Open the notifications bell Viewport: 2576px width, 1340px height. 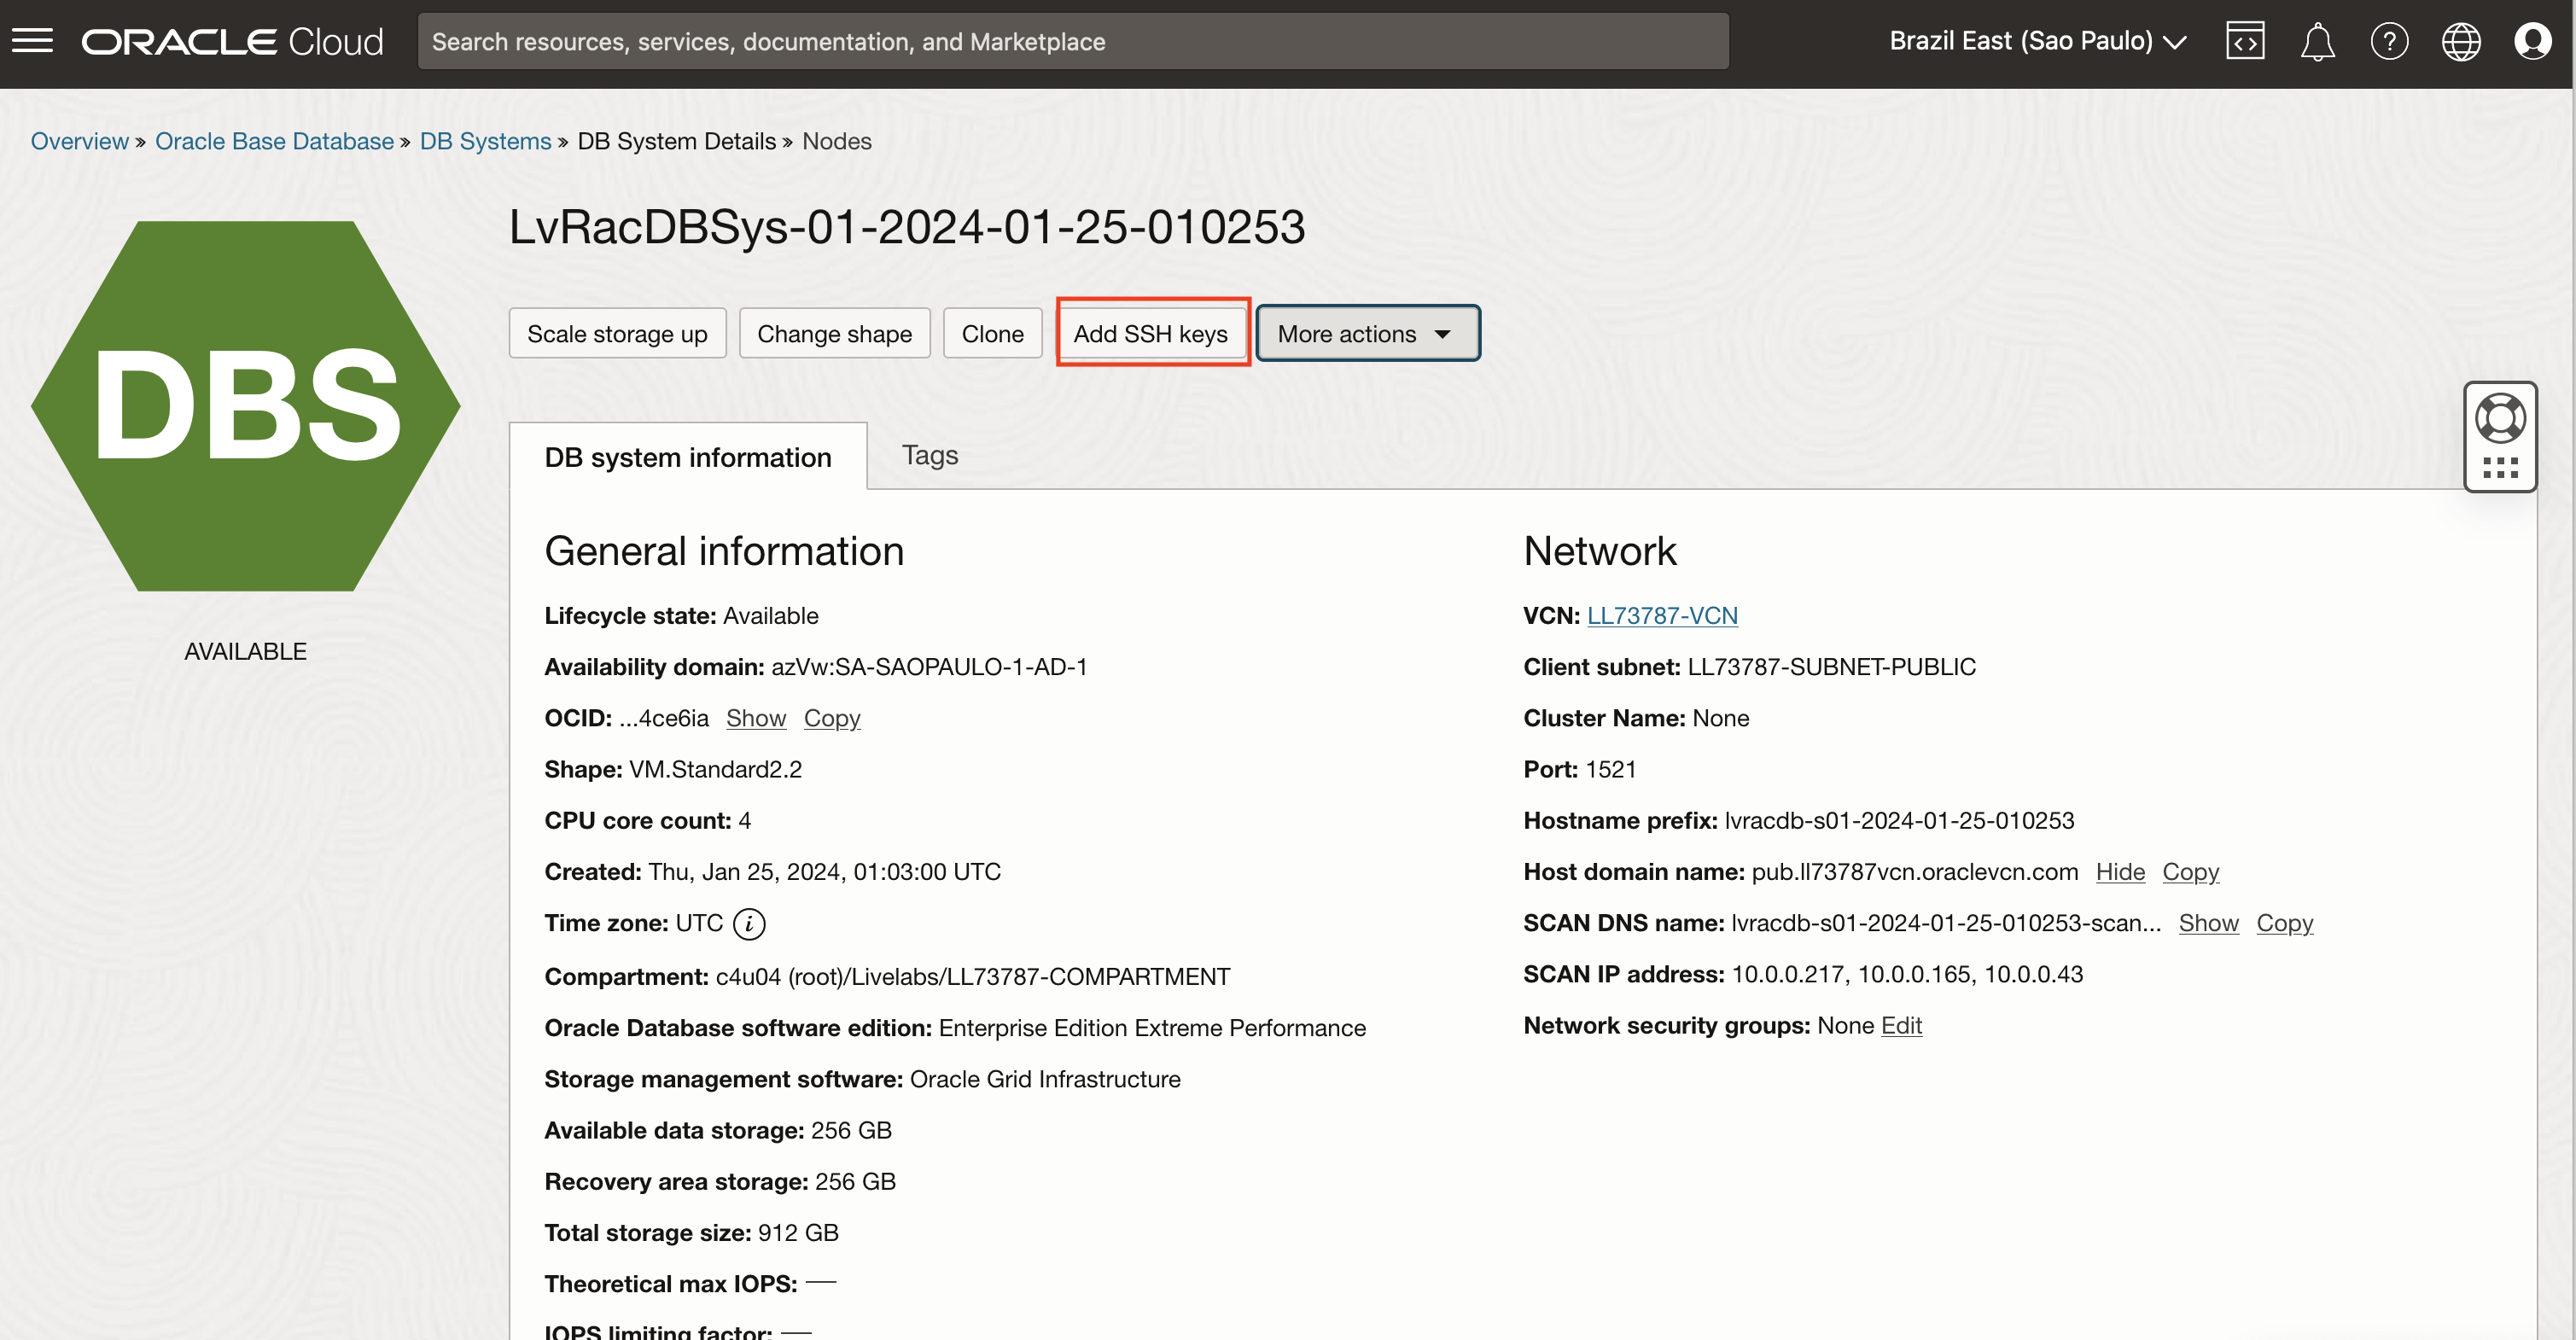(2317, 42)
